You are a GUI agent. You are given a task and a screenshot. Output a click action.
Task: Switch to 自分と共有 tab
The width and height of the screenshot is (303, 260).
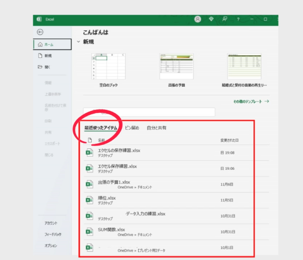point(157,128)
